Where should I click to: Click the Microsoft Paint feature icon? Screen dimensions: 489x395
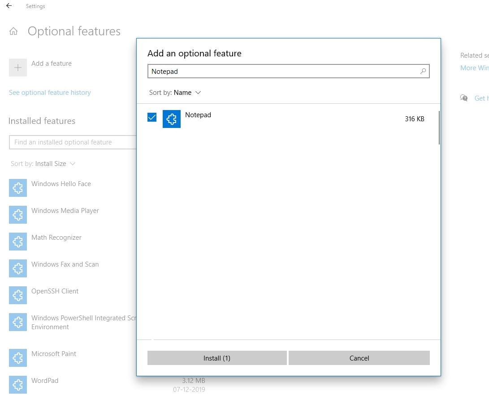tap(17, 358)
